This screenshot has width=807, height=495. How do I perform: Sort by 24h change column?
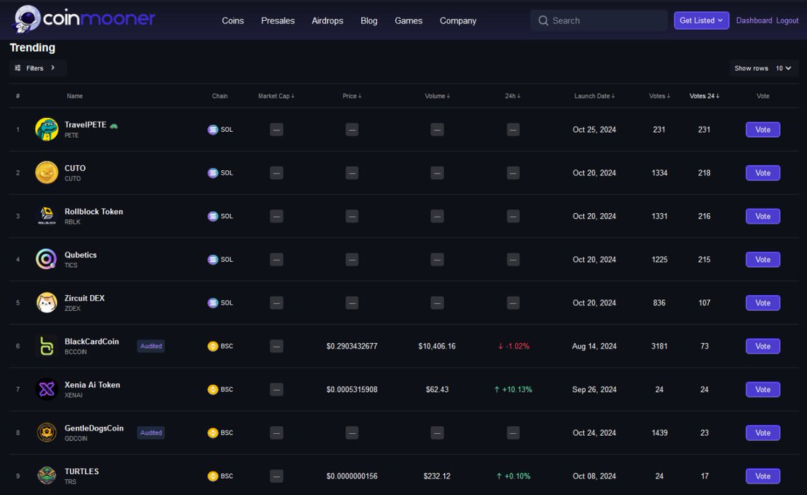(512, 96)
